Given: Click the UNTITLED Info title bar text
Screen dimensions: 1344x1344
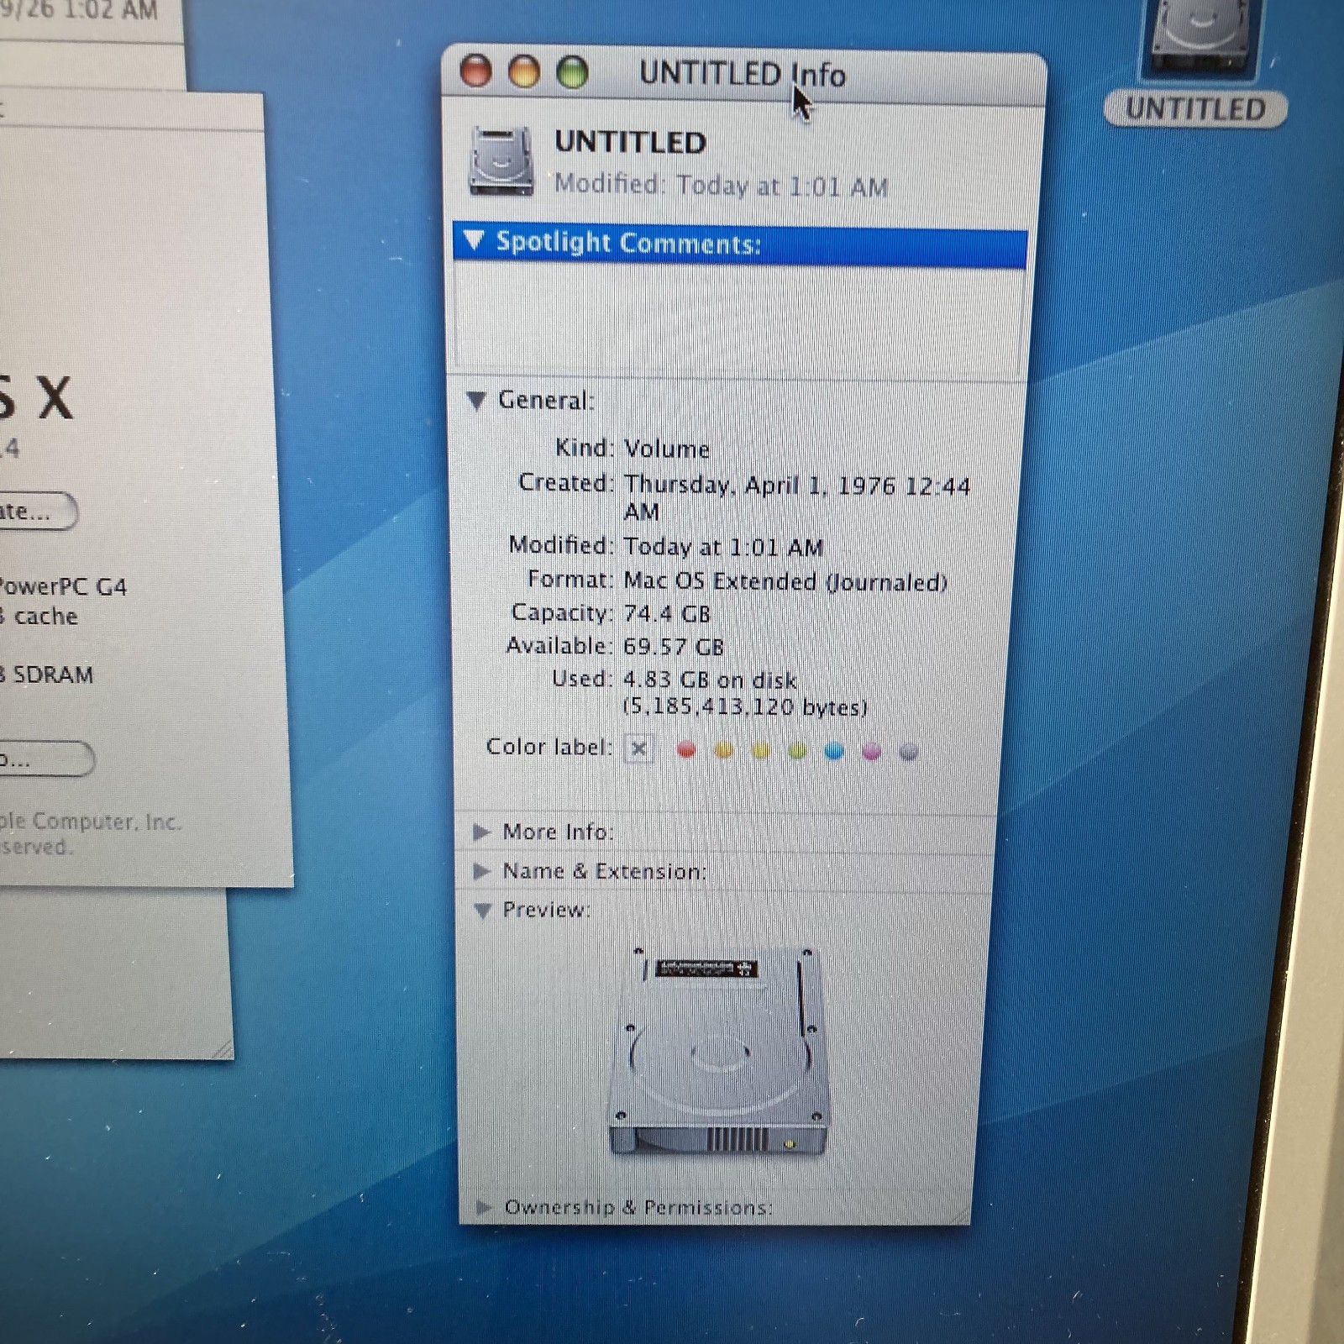Looking at the screenshot, I should 743,74.
